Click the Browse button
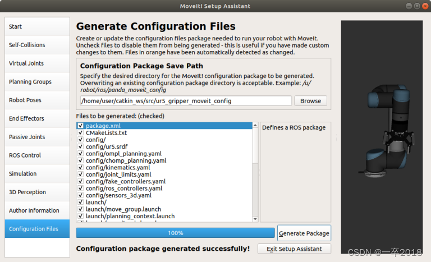431x262 pixels. [x=310, y=101]
